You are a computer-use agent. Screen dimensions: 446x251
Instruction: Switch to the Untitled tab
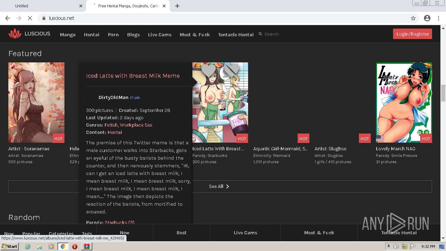pyautogui.click(x=44, y=6)
